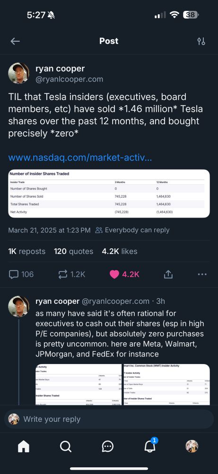Open the Search magnifier tab

tap(65, 446)
